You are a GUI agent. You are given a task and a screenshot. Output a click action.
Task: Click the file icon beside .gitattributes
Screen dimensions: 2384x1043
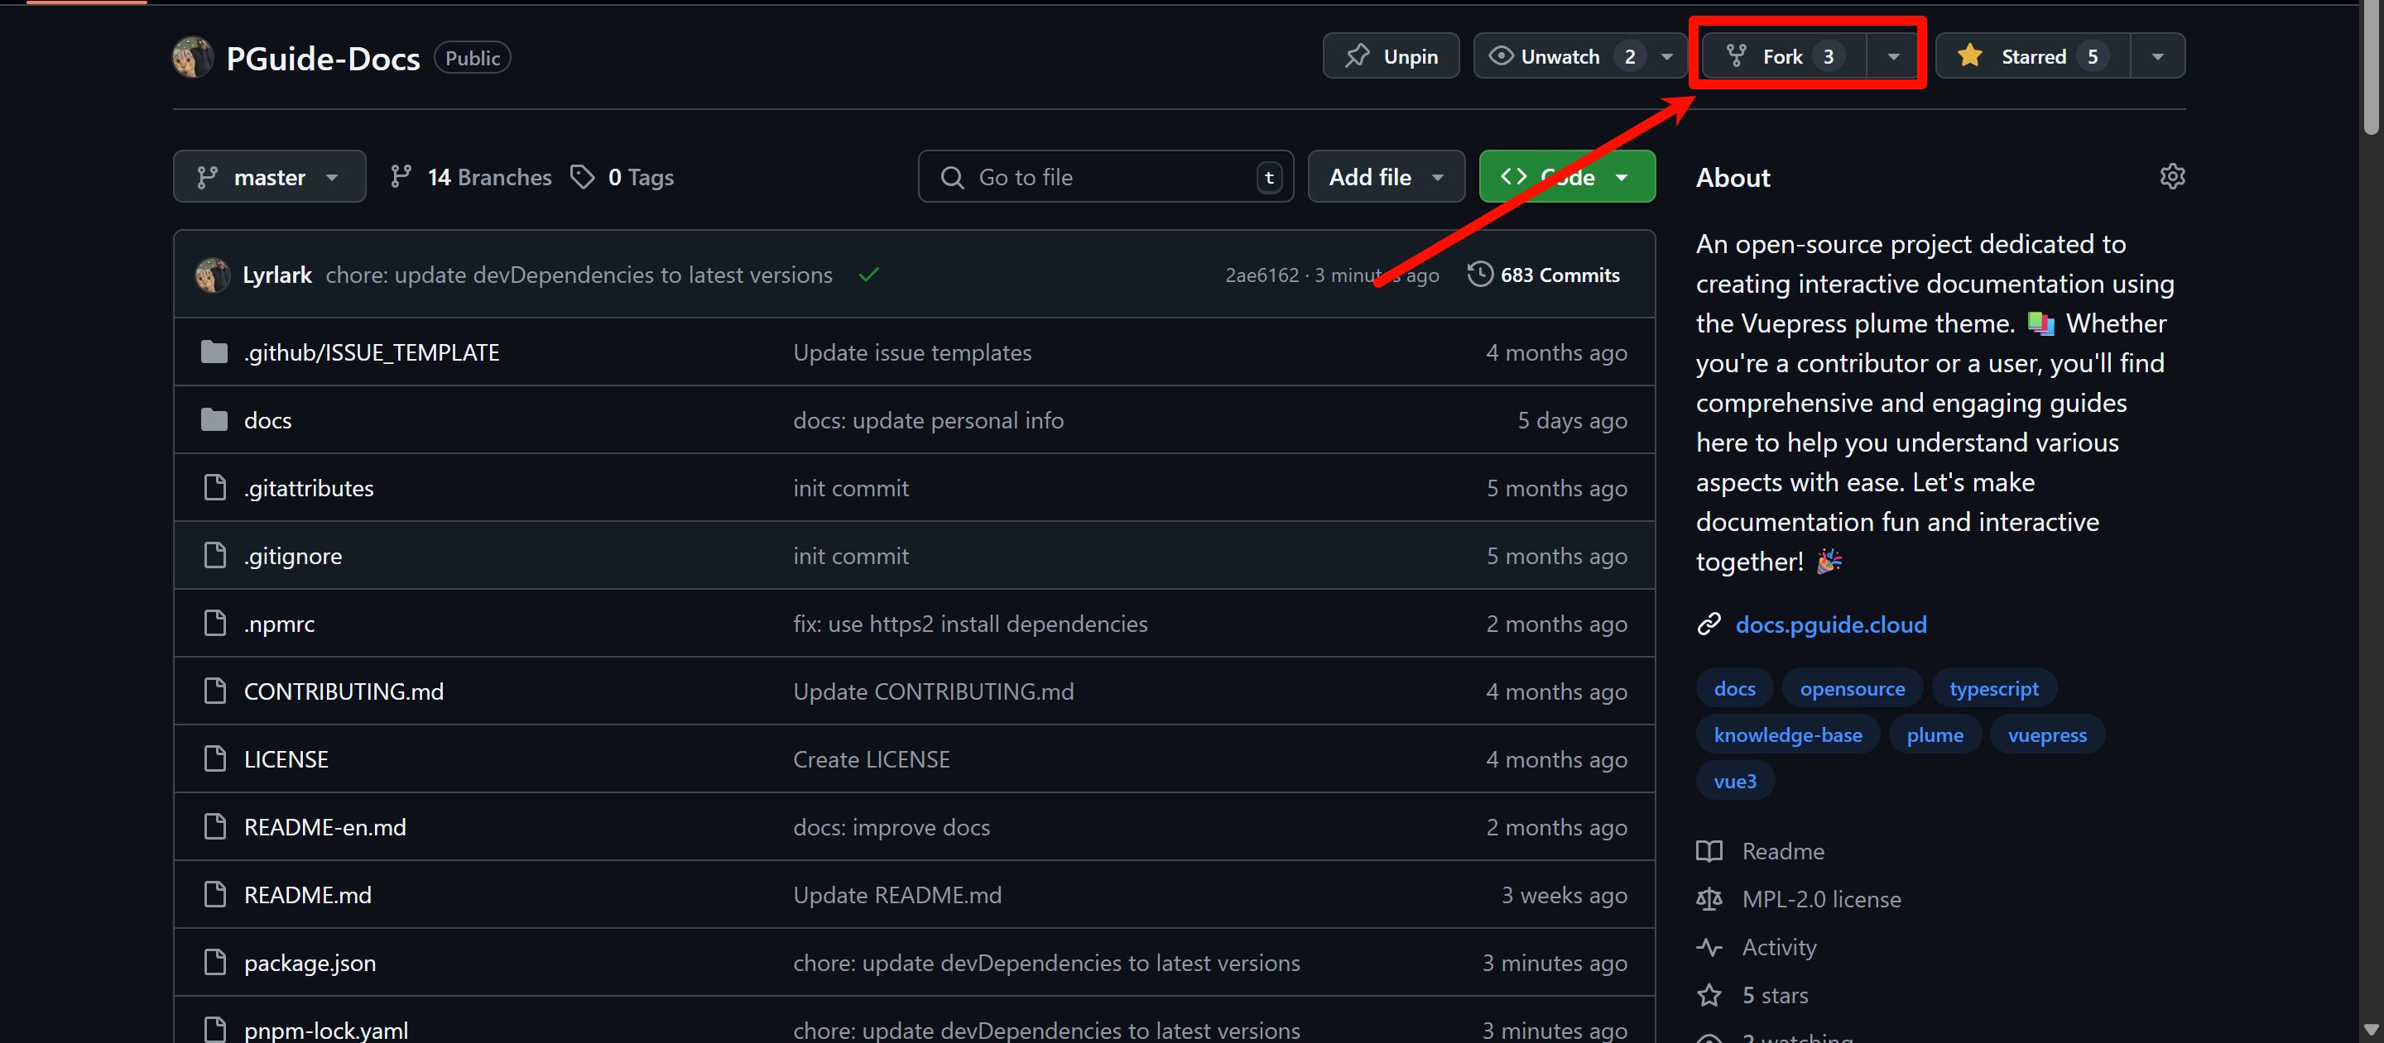point(214,487)
